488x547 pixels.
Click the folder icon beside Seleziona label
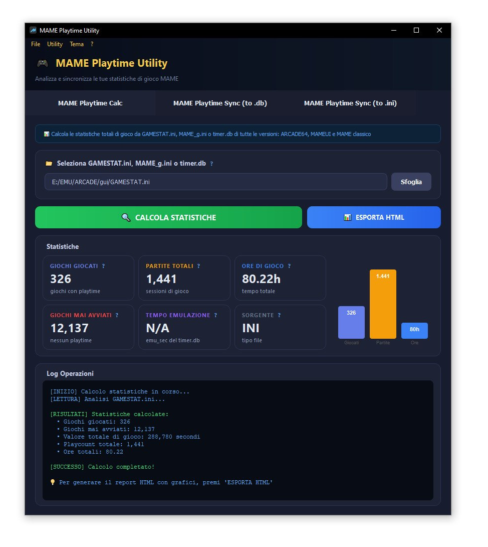point(49,163)
